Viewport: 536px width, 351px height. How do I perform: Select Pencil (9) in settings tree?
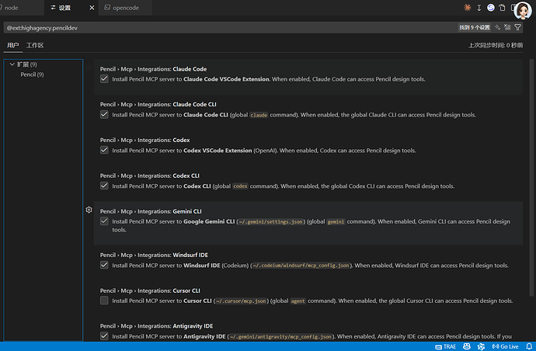(32, 75)
